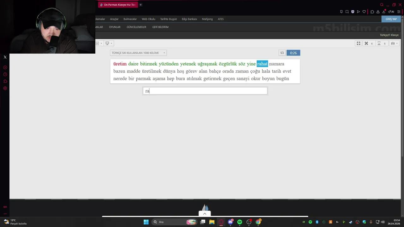
Task: Click the send flow arrow icon
Action: 358,12
